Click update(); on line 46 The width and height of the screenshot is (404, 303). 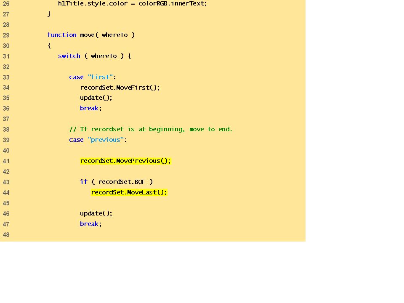(96, 214)
